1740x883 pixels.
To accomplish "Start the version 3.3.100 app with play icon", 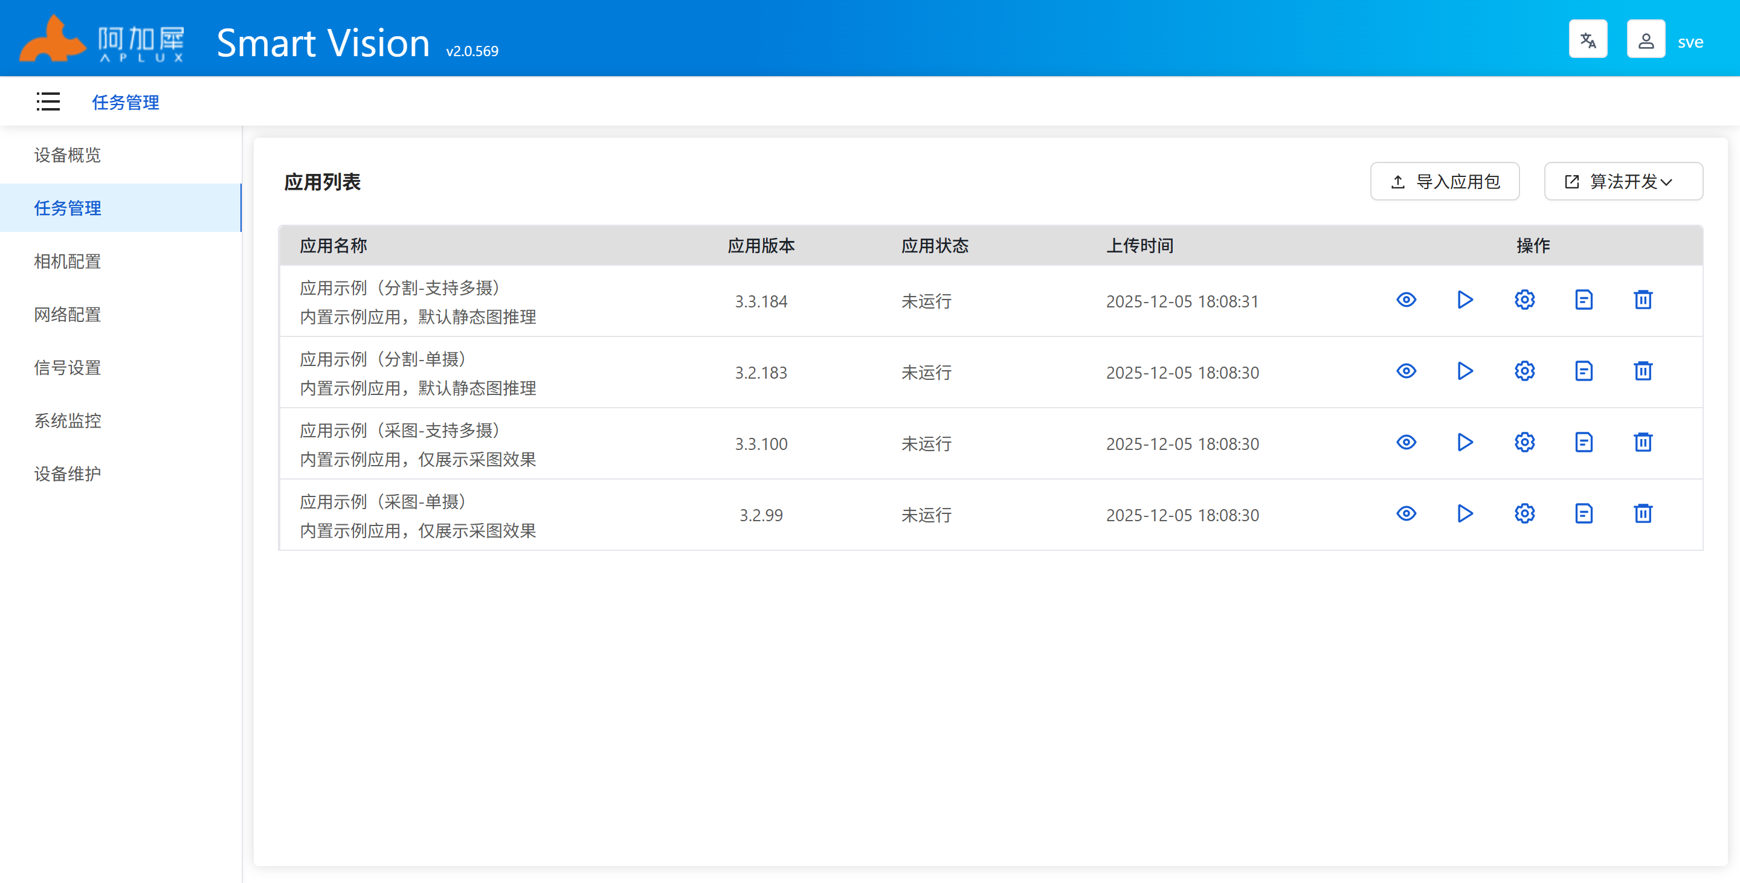I will tap(1464, 443).
